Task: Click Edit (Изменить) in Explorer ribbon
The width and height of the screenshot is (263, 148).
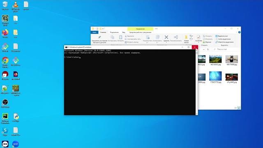Action: pyautogui.click(x=208, y=39)
